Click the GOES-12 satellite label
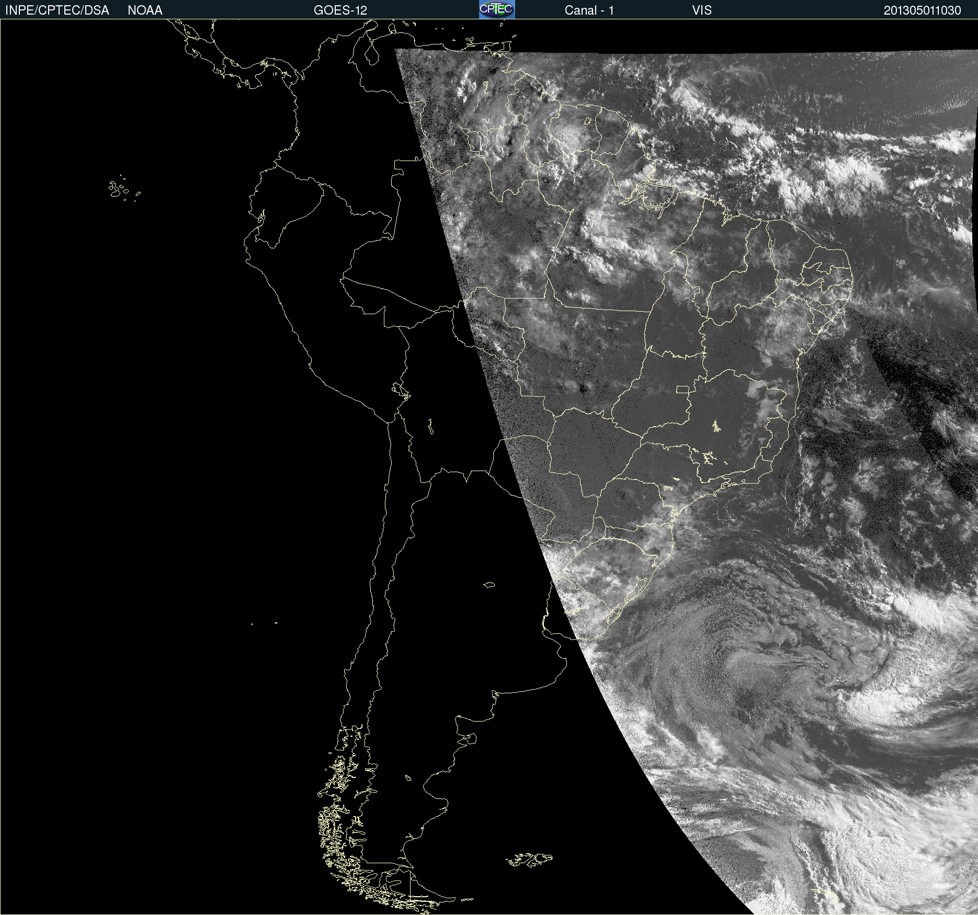978x915 pixels. (340, 10)
